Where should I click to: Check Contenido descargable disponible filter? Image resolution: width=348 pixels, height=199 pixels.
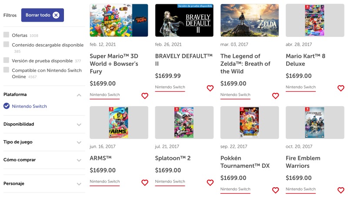coord(6,44)
